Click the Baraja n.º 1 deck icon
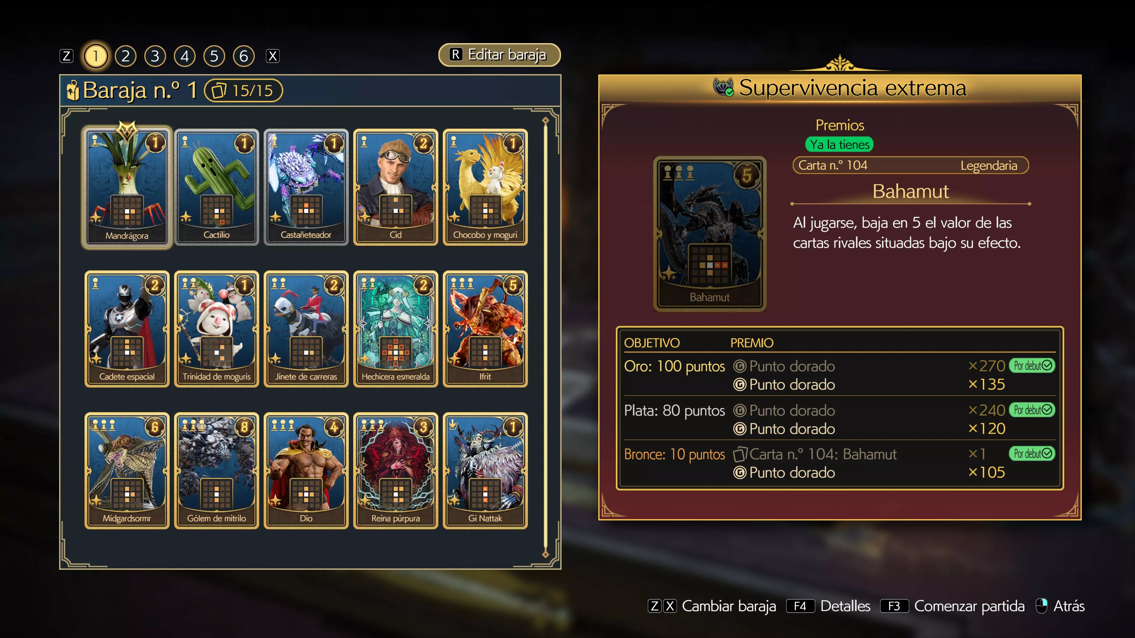Image resolution: width=1135 pixels, height=638 pixels. (73, 90)
